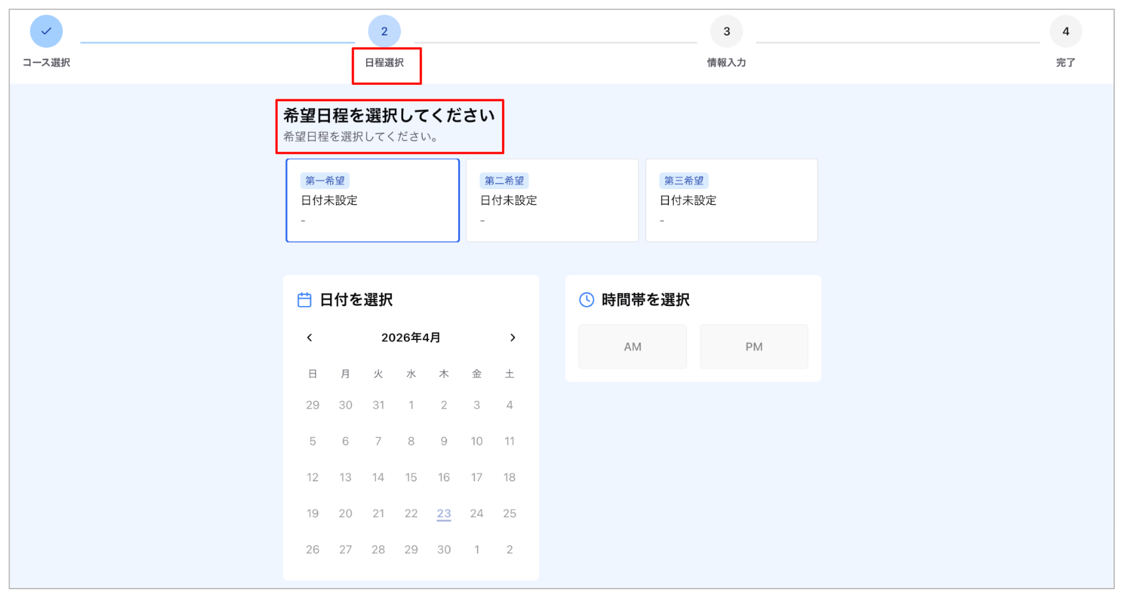Click the コース選択 step label
Image resolution: width=1124 pixels, height=599 pixels.
coord(46,62)
